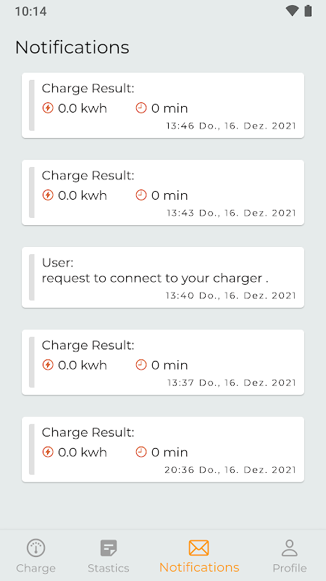The width and height of the screenshot is (326, 581).
Task: Tap the Notifications page heading
Action: [72, 47]
